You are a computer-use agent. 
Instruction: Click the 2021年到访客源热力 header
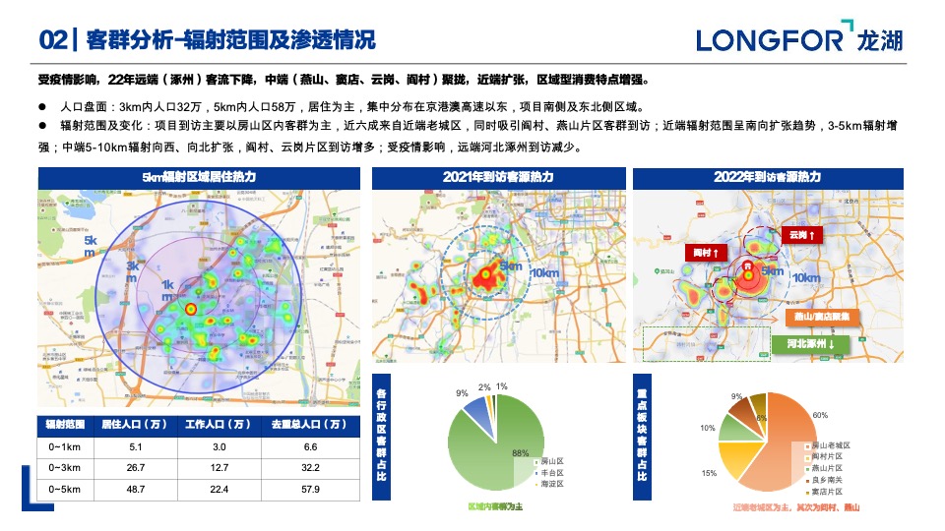coord(498,177)
